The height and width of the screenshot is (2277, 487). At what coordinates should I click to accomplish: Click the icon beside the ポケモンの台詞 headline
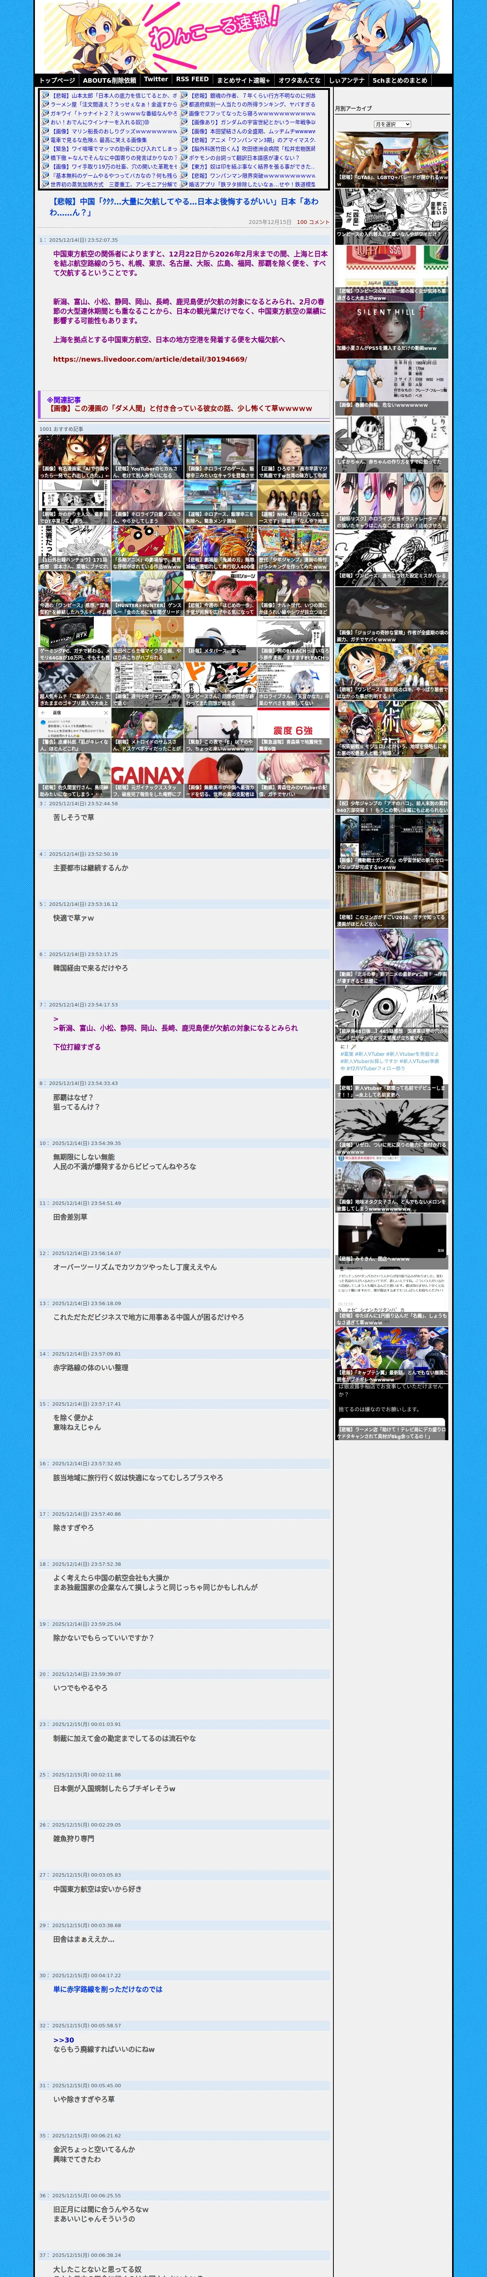tap(185, 157)
